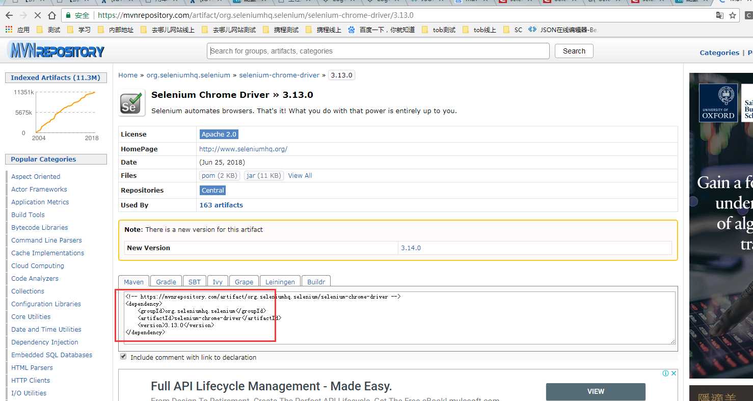Open the 3.14.0 new version link
The image size is (753, 401).
coord(411,248)
